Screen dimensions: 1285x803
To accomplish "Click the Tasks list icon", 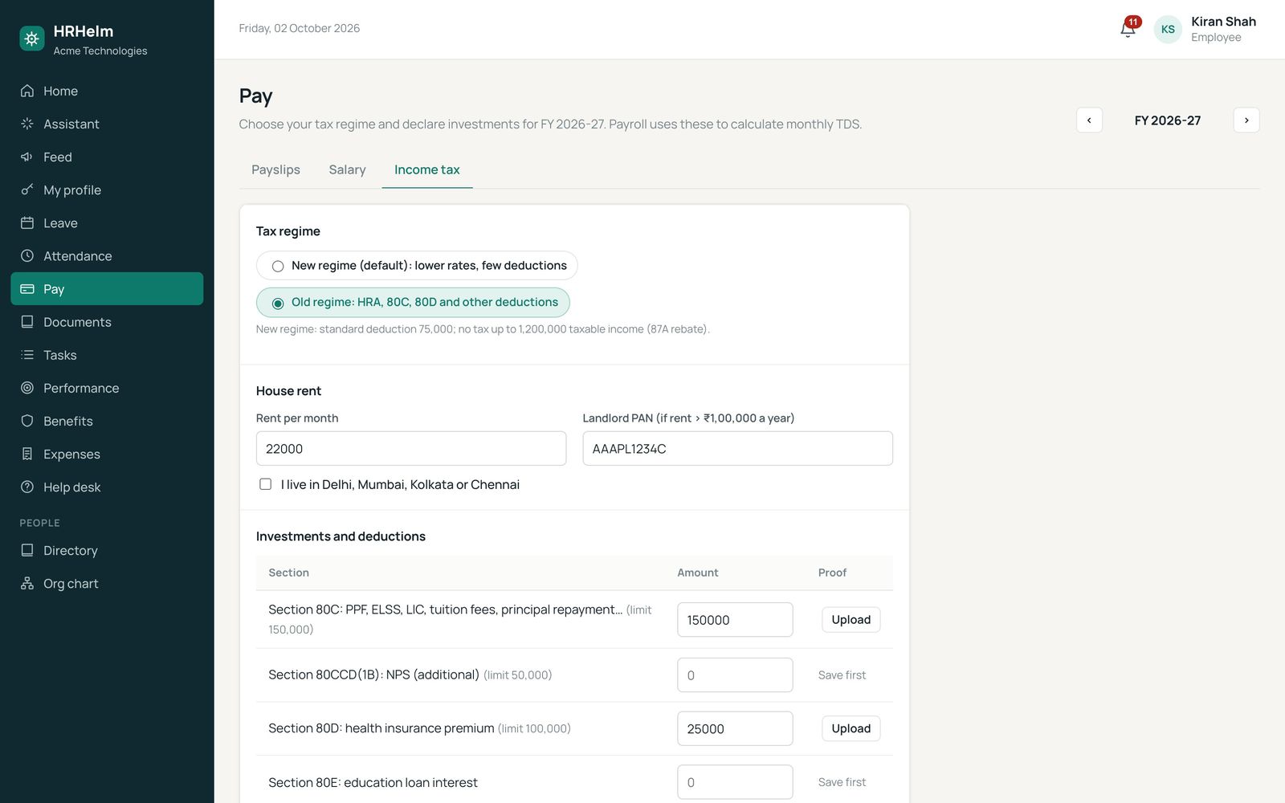I will pos(27,355).
